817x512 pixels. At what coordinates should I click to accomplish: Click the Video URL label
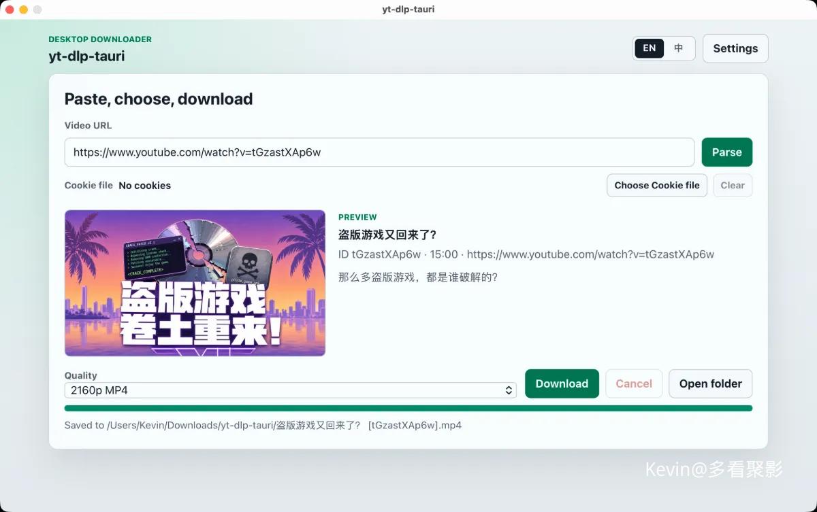(x=88, y=126)
